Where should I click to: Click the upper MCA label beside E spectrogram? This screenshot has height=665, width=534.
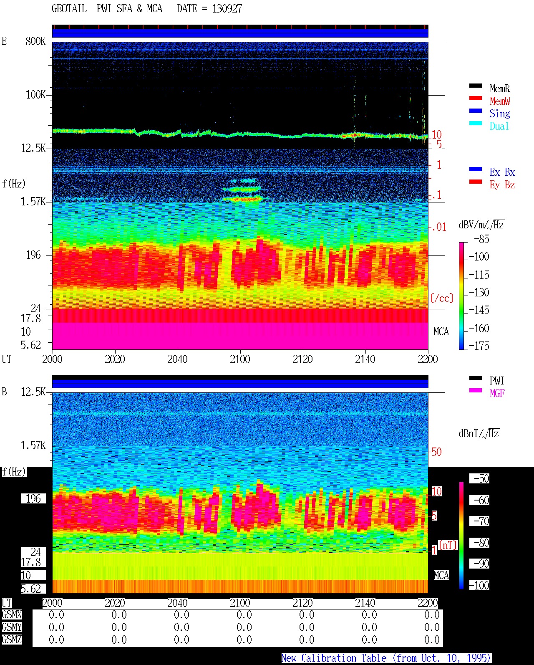pyautogui.click(x=441, y=331)
